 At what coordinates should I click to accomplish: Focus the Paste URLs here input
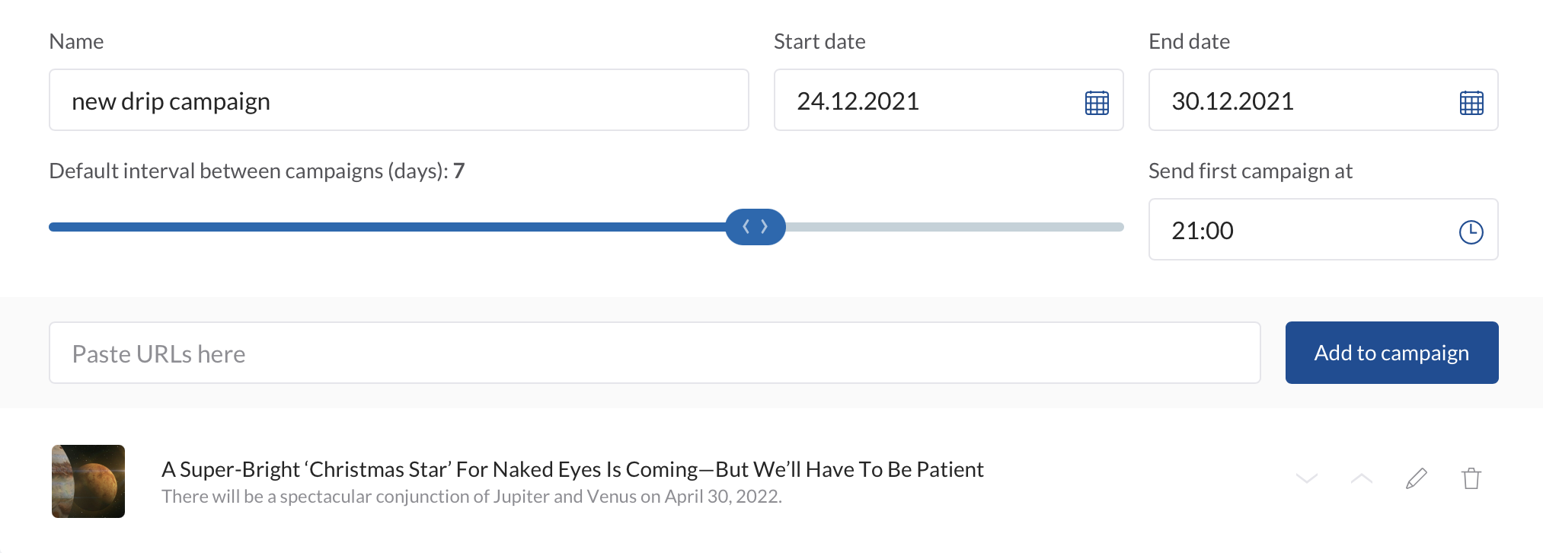click(654, 353)
